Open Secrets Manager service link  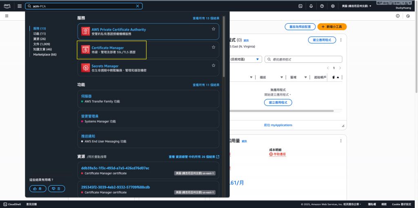pyautogui.click(x=105, y=66)
